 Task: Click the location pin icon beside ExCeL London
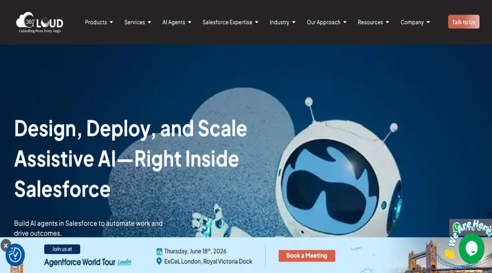click(159, 261)
